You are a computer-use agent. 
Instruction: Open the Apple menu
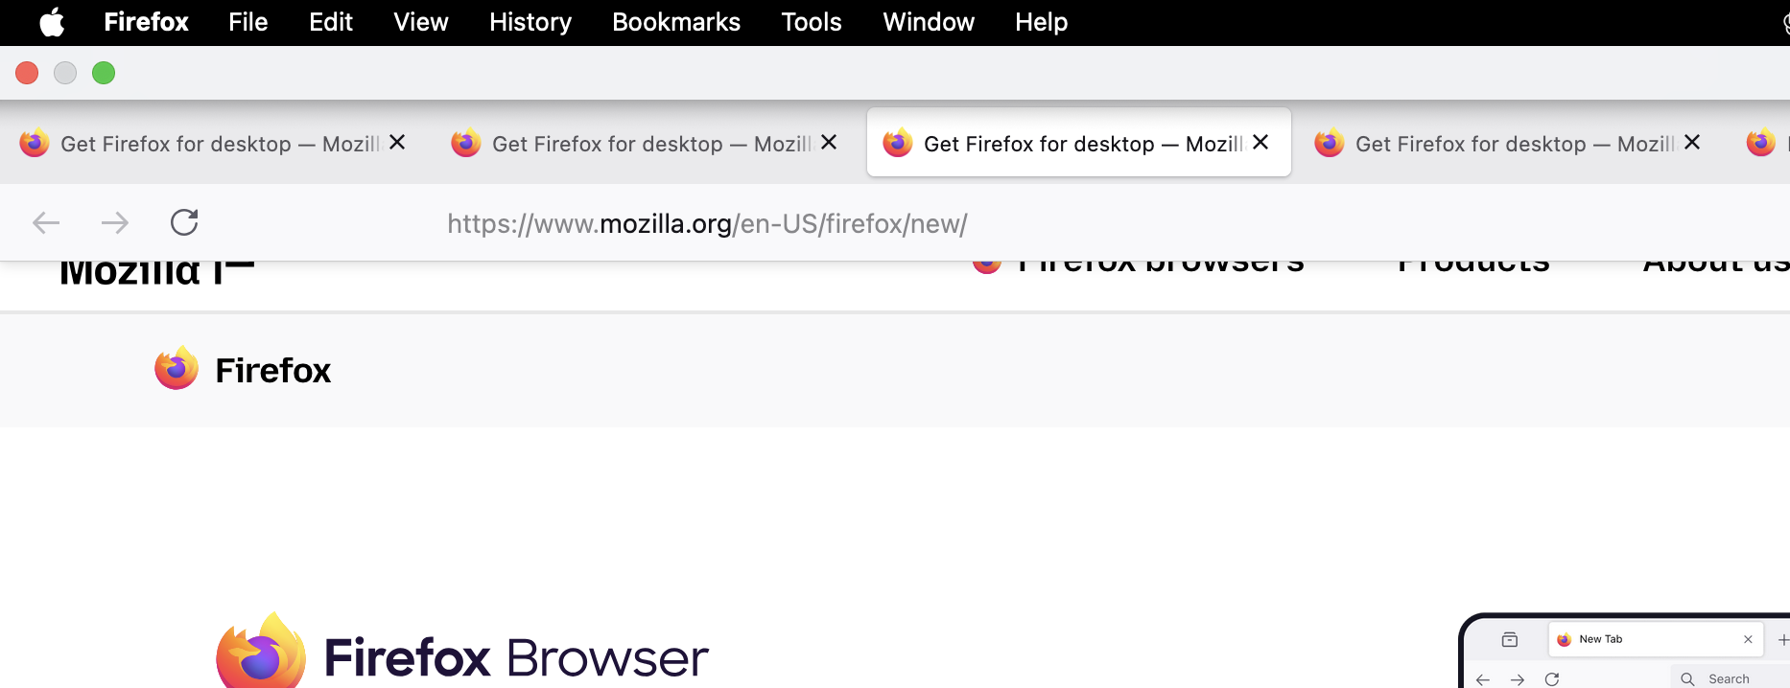click(x=52, y=22)
